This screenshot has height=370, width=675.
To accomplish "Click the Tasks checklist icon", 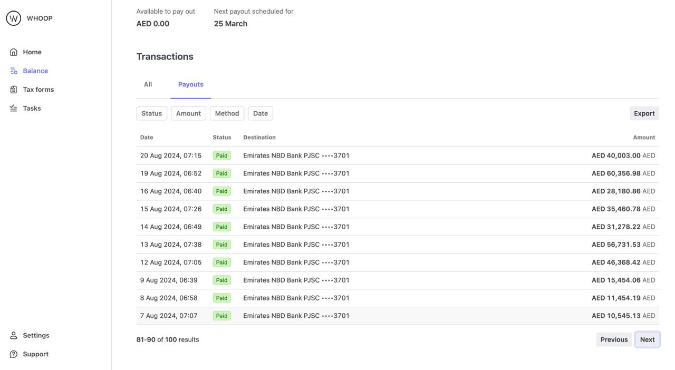I will pos(14,108).
